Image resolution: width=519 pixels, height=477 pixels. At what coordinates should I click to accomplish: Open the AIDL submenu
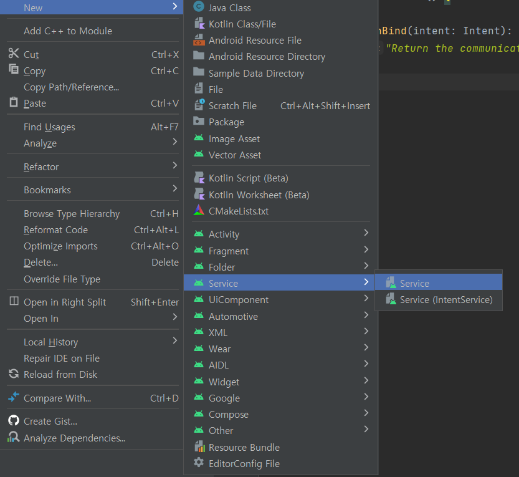[280, 365]
